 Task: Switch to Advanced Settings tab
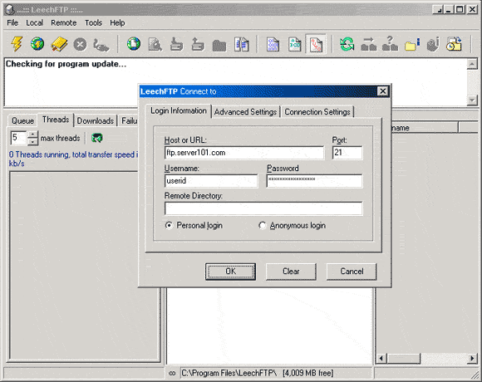click(245, 112)
